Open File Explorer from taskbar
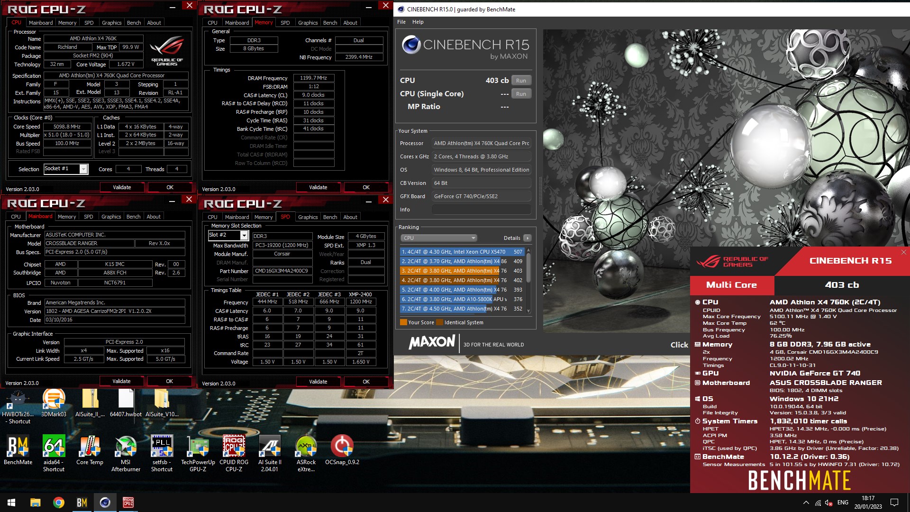 35,503
